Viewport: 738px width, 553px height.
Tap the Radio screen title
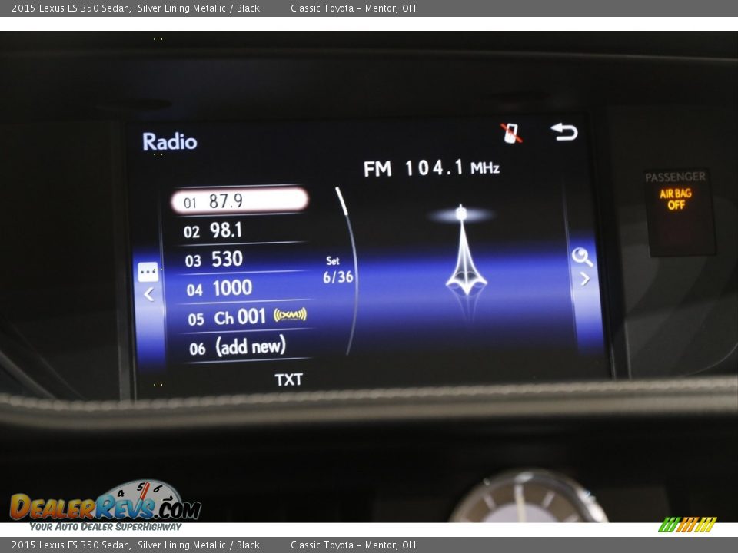(x=170, y=141)
